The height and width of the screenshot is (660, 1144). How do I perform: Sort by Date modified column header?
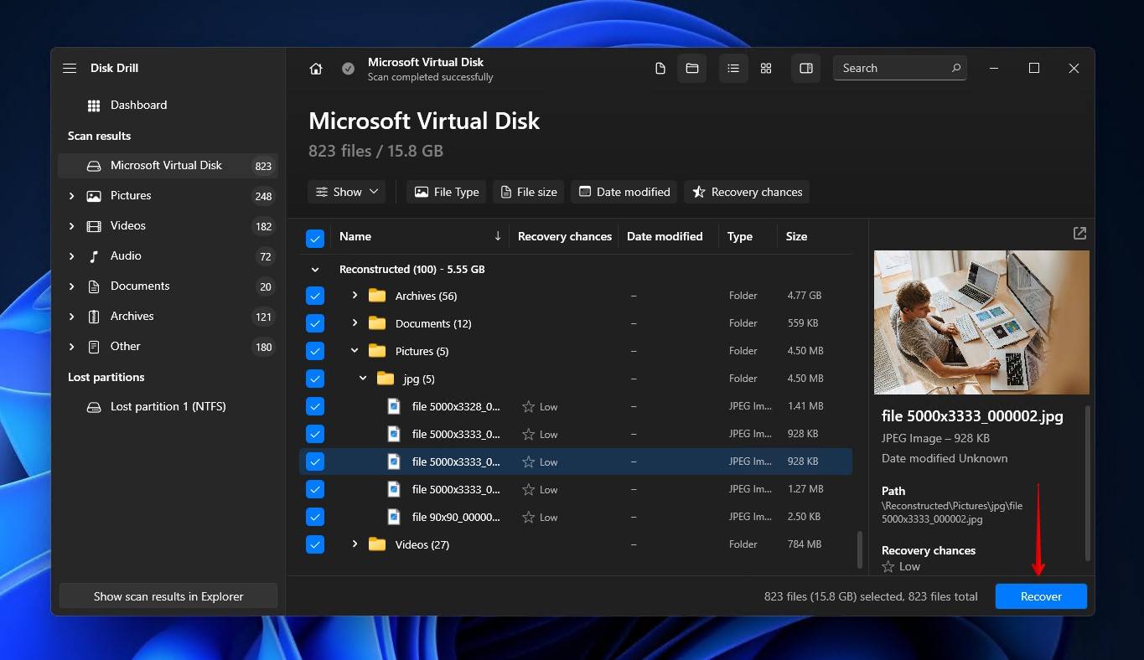click(x=665, y=236)
